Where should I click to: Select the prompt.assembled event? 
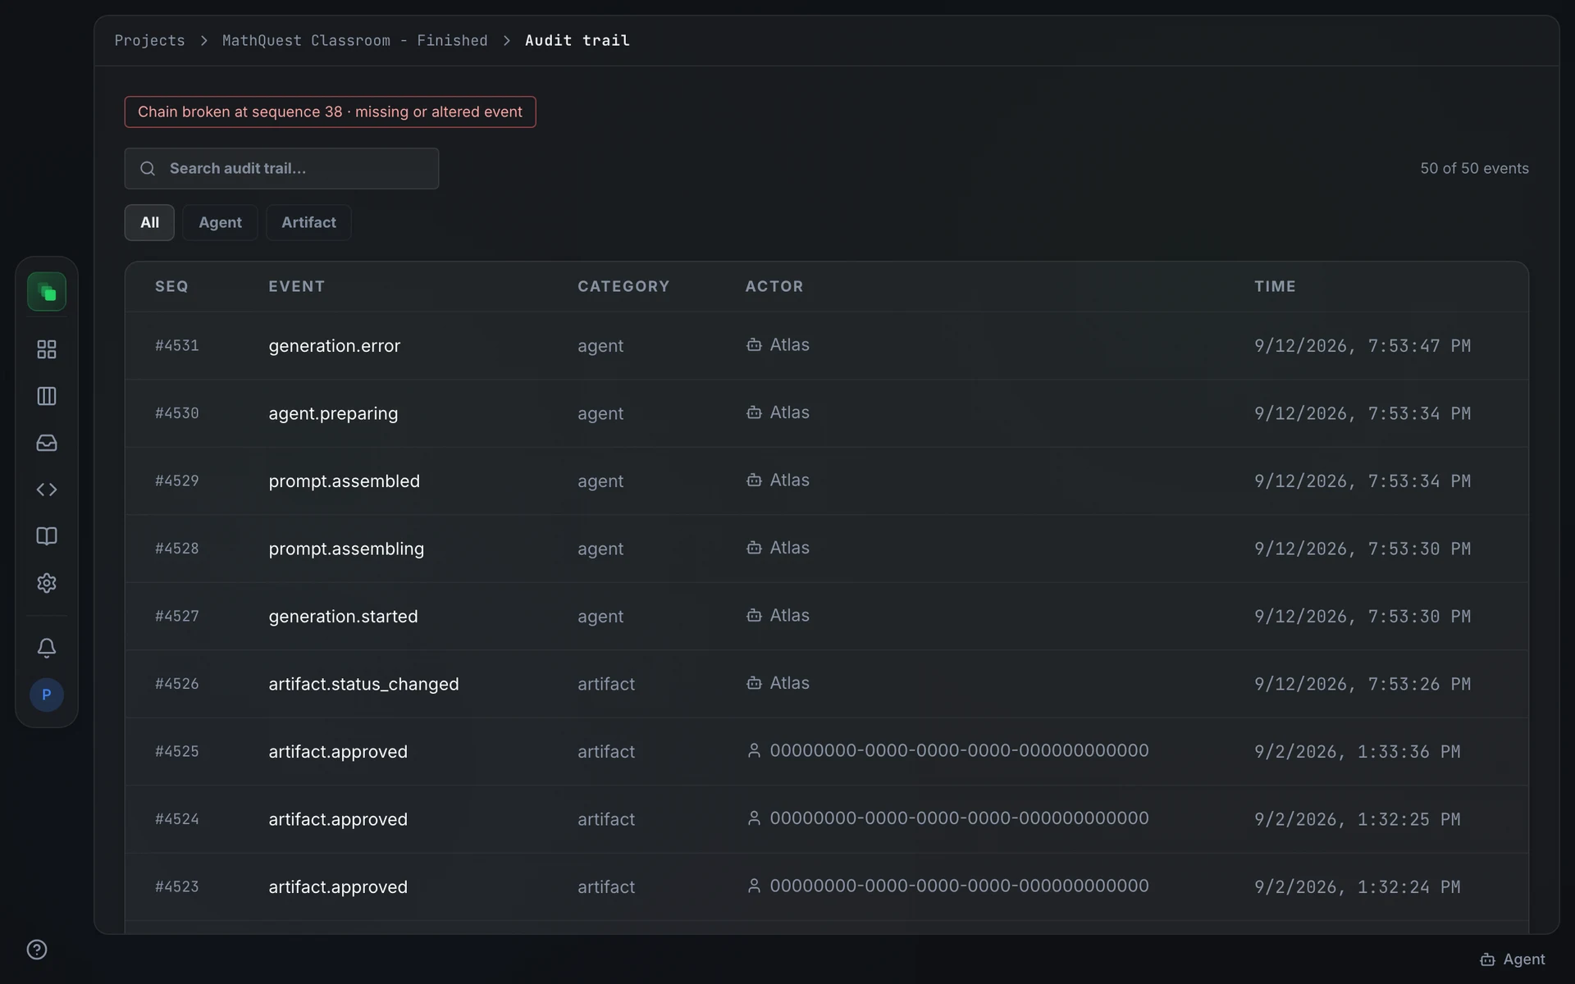(344, 481)
